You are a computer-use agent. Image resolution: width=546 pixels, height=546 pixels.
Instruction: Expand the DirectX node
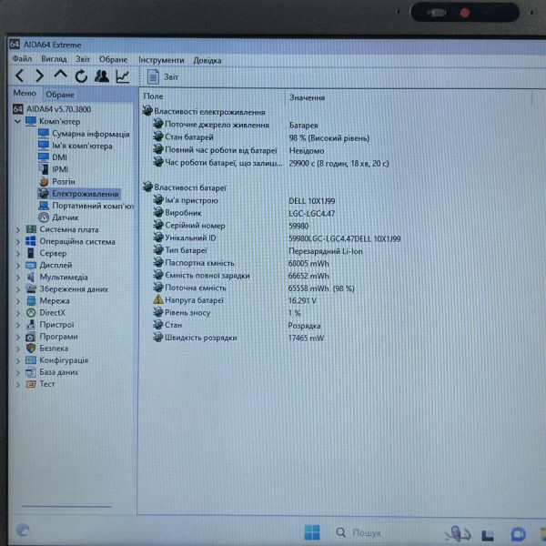click(18, 313)
